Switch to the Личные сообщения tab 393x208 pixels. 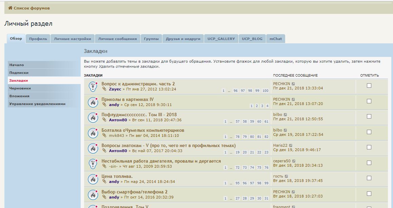(117, 39)
